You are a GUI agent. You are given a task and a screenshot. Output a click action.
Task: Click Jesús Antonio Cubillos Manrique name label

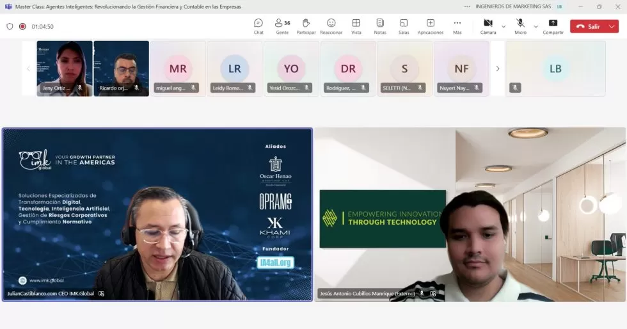[367, 293]
